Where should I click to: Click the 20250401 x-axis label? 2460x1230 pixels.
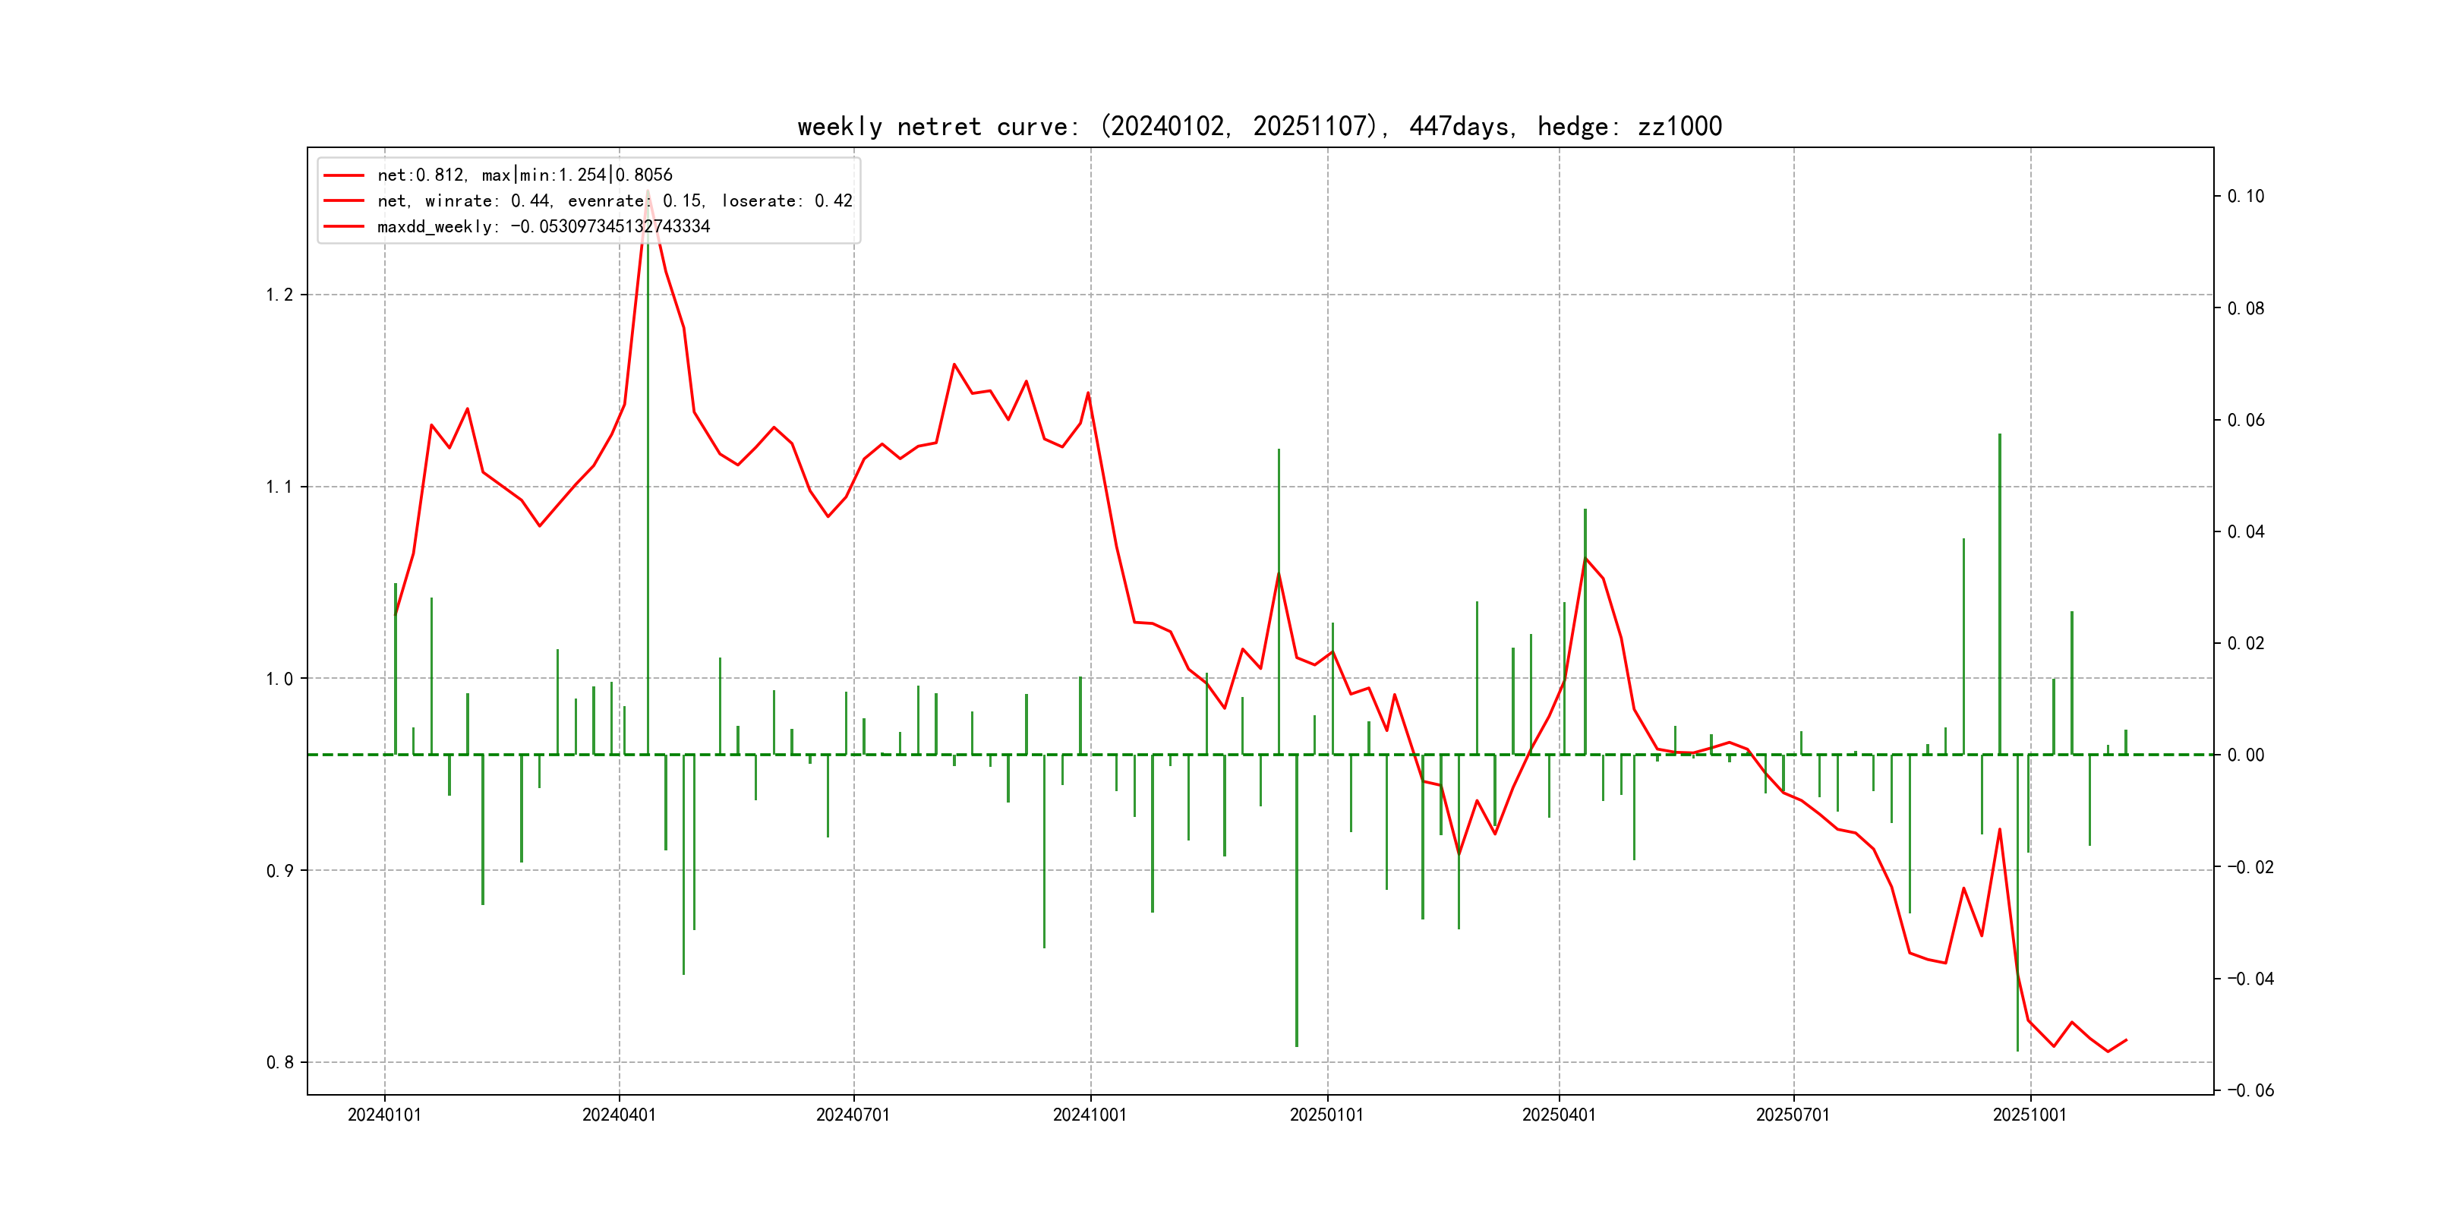pos(1559,1115)
